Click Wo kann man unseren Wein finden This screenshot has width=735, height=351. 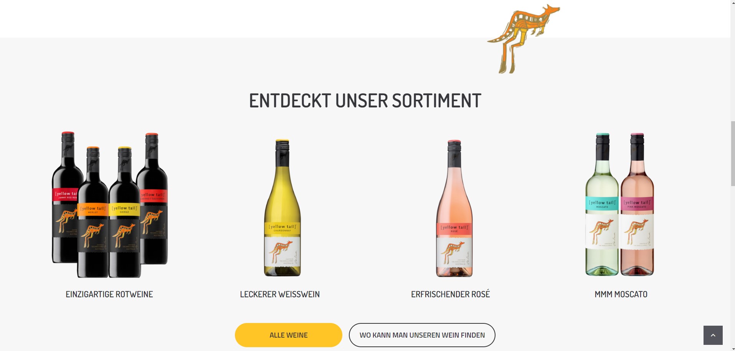tap(422, 335)
